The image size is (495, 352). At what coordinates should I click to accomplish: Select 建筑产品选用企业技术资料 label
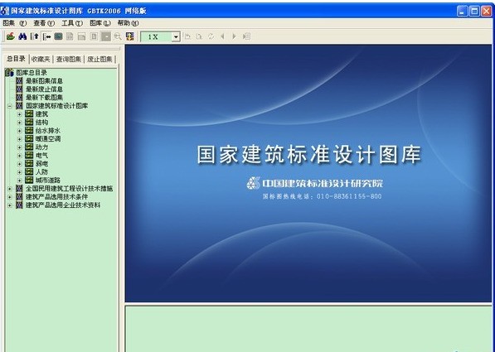coord(63,205)
